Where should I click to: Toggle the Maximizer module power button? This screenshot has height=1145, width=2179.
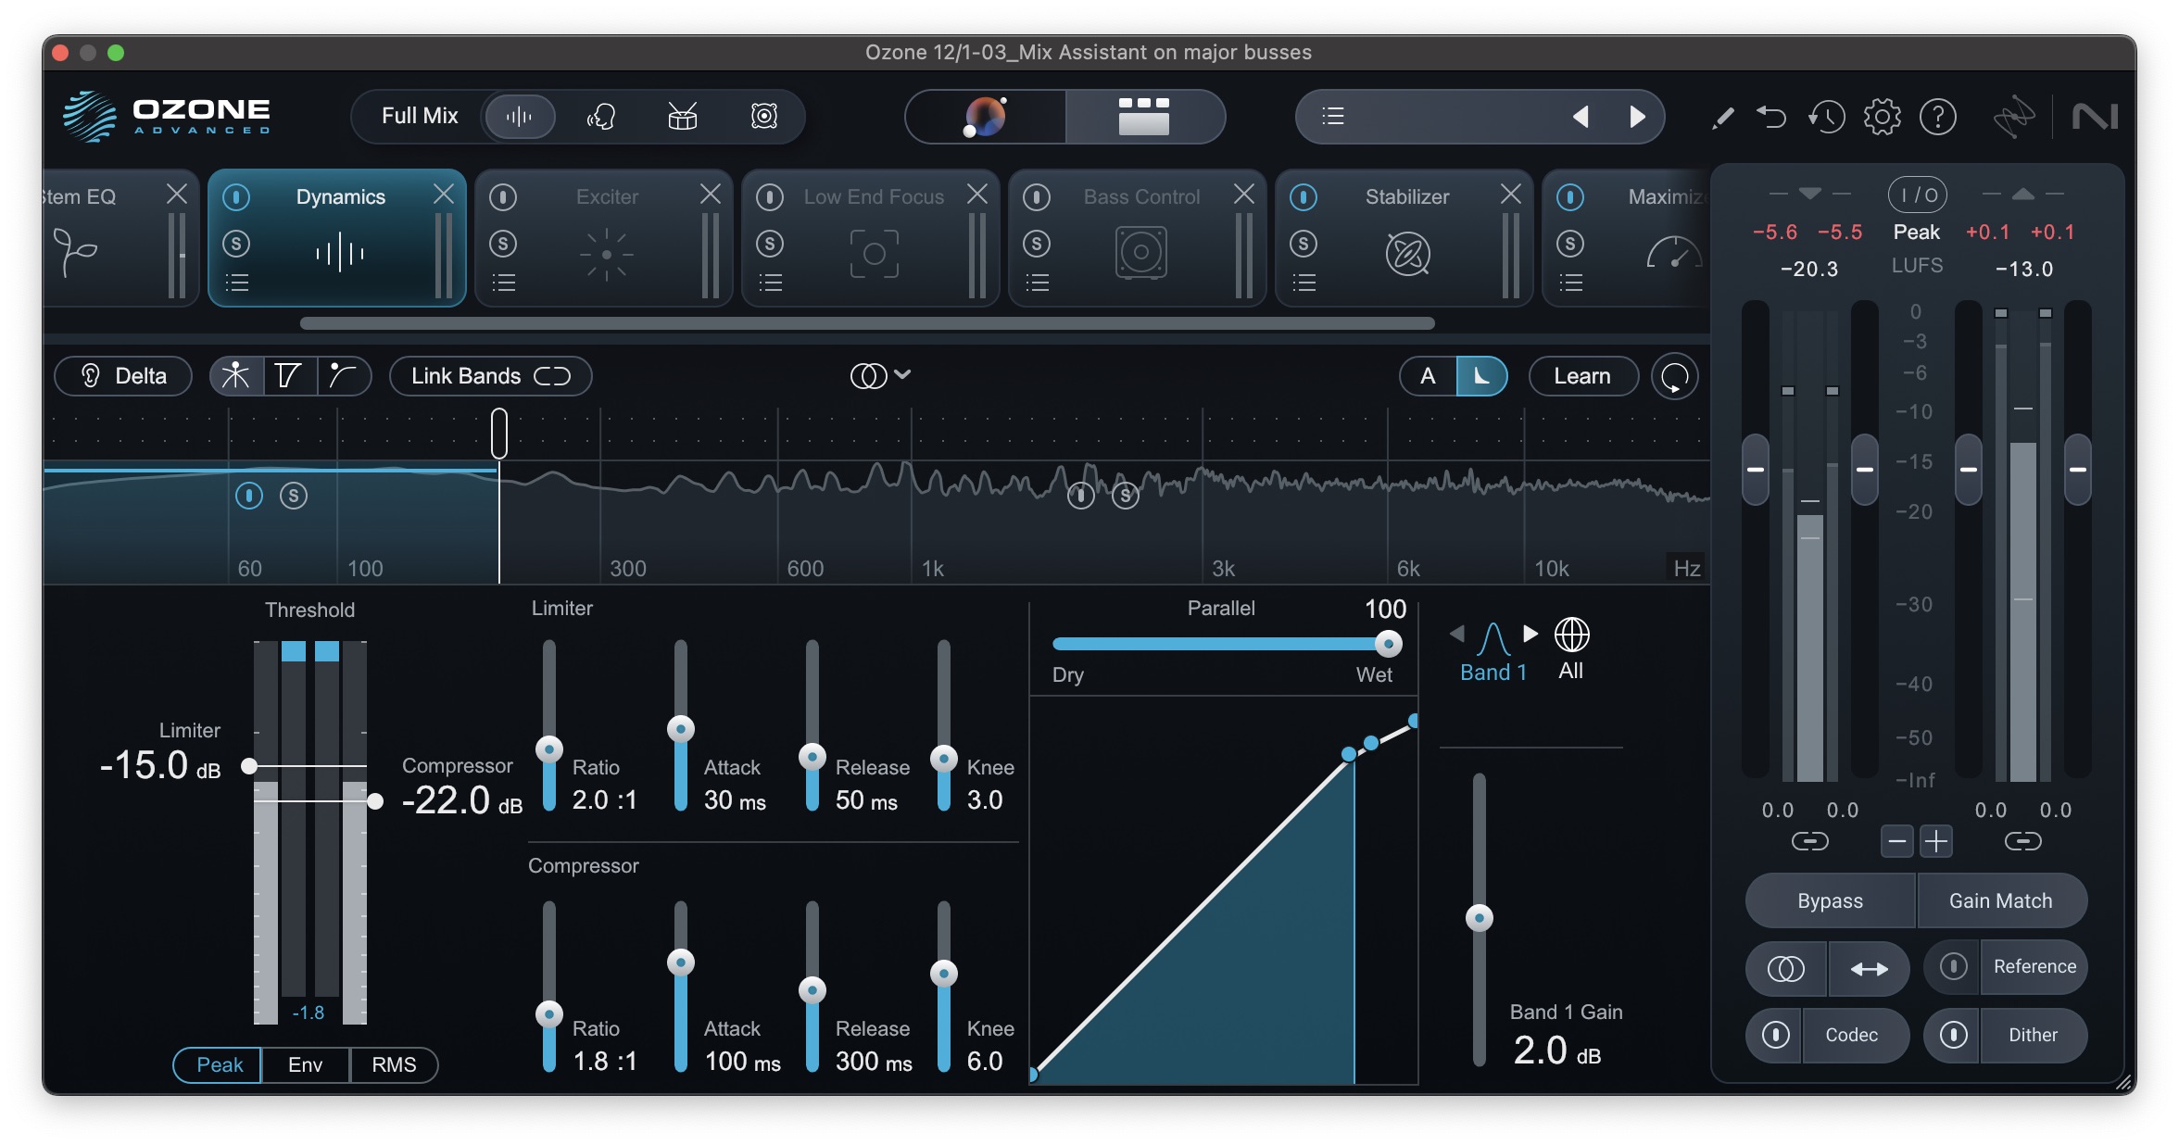(x=1570, y=197)
